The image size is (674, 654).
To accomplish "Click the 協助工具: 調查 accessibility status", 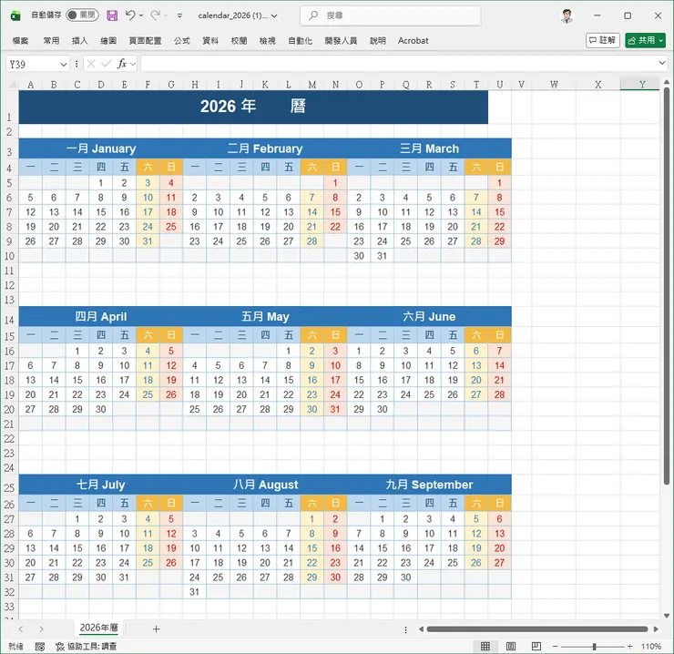I will click(x=87, y=647).
